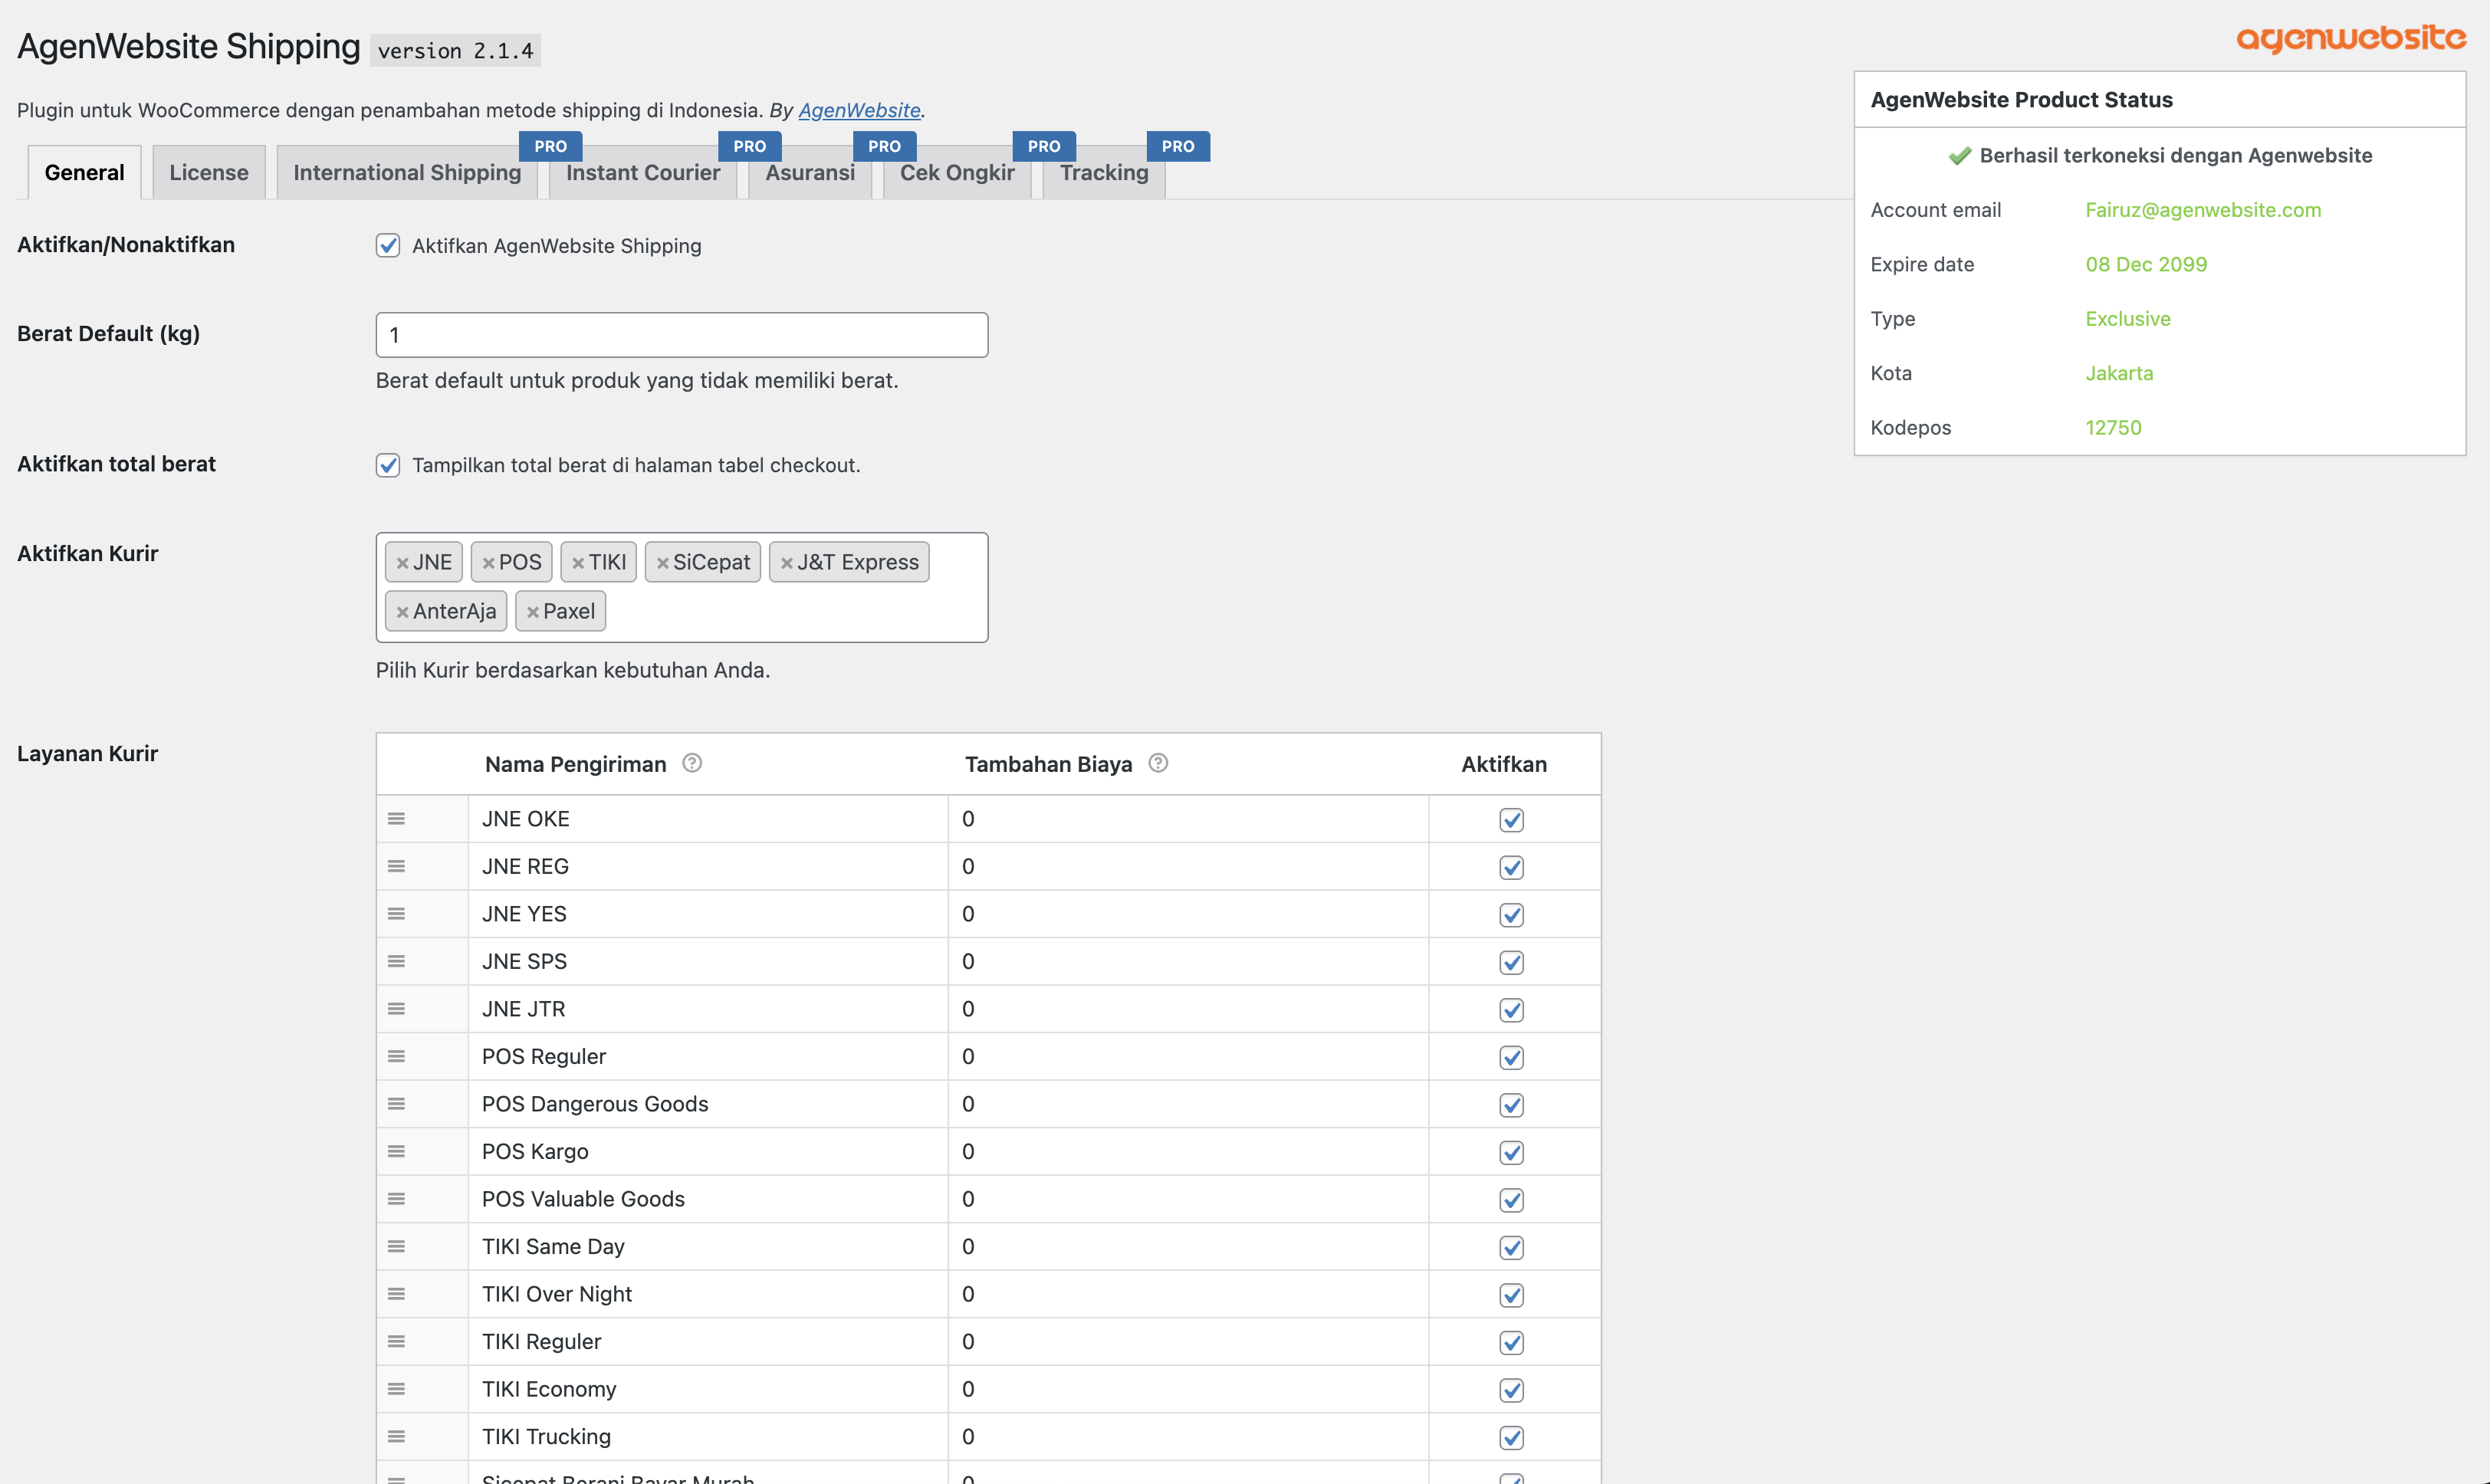Click drag handle icon for JNE OKE row
The image size is (2490, 1484).
[396, 819]
